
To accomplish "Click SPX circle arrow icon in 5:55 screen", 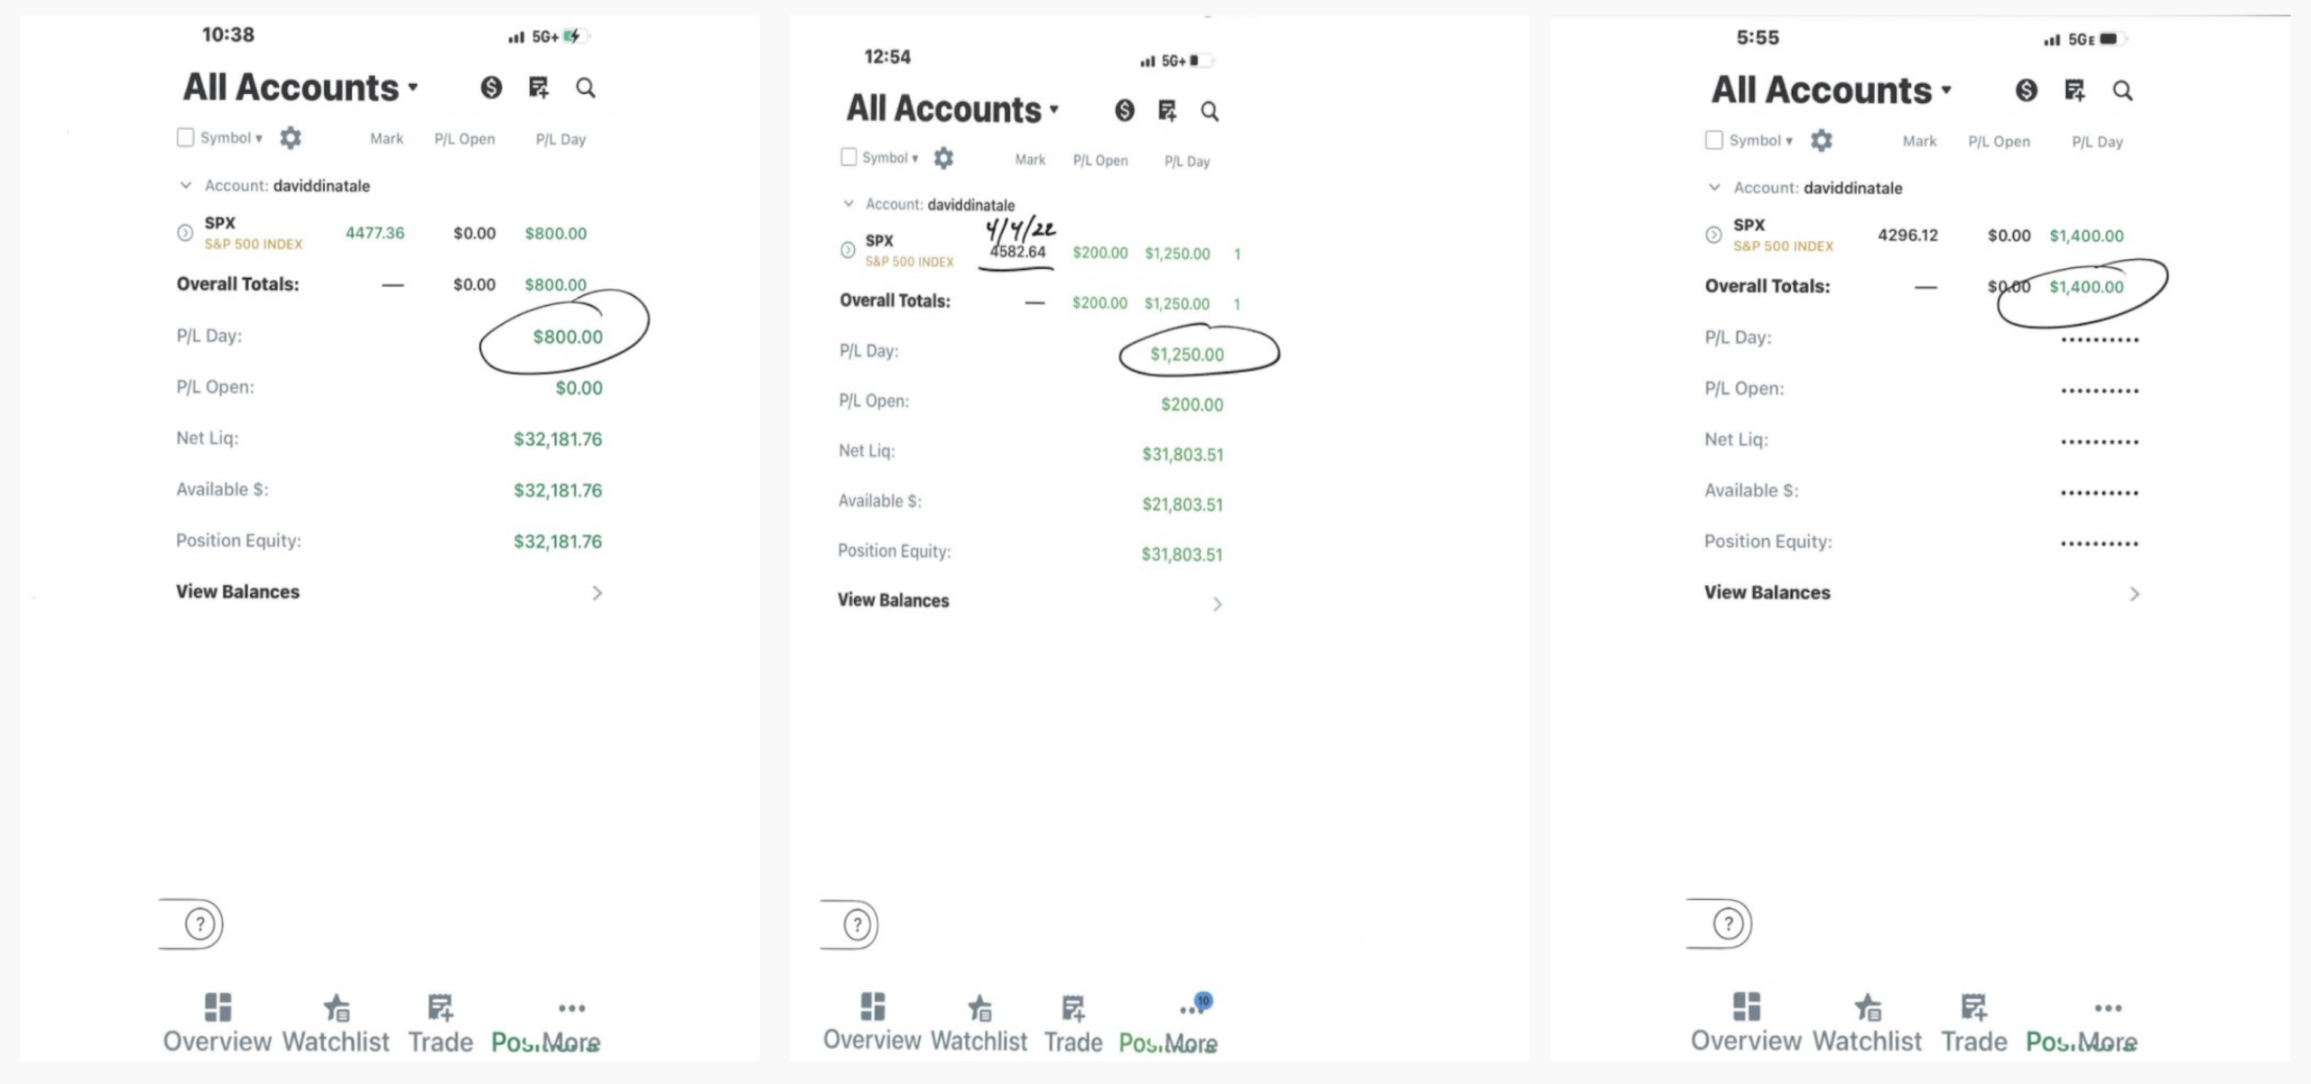I will [1712, 236].
